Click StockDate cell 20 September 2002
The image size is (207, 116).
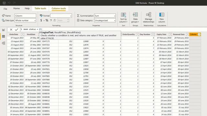tap(33, 66)
